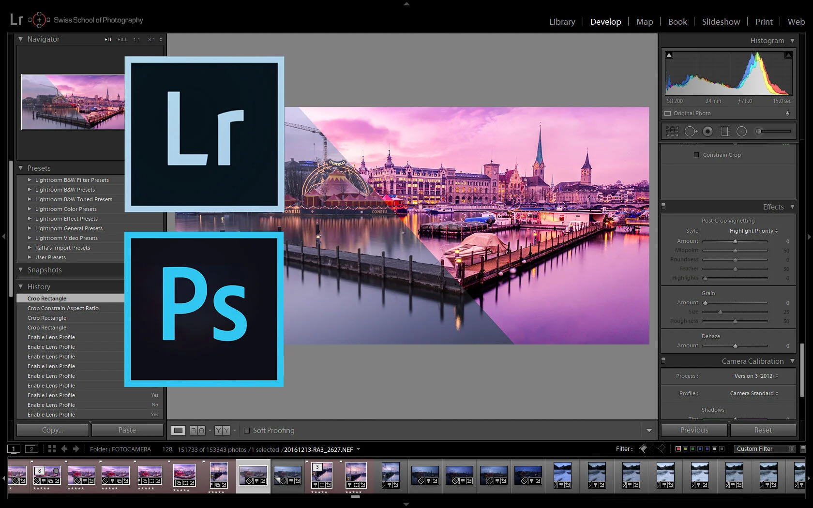The height and width of the screenshot is (508, 813).
Task: Open Process Version 3 (2012) dropdown
Action: (x=756, y=376)
